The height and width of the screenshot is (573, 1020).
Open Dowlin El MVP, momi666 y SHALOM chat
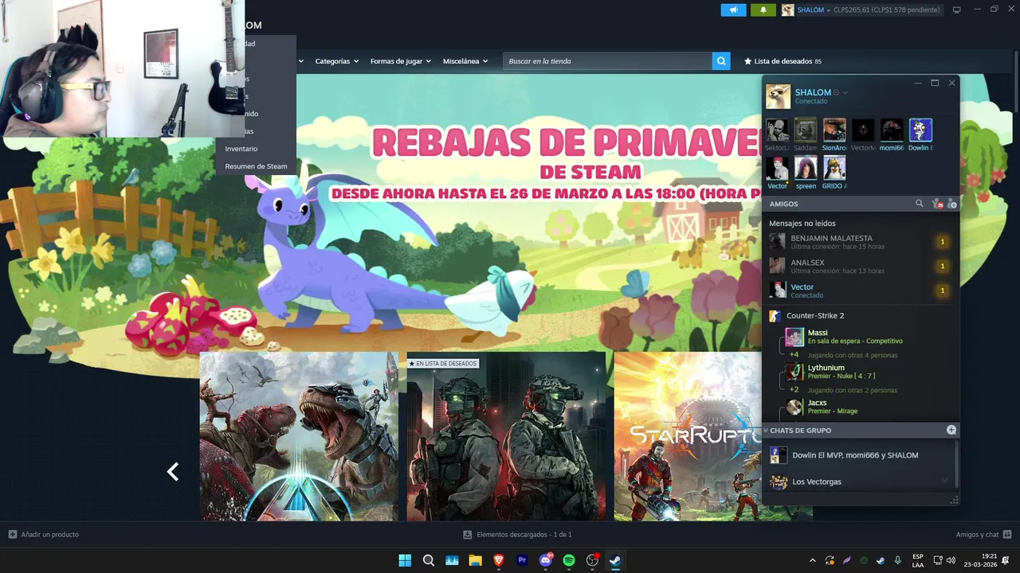(x=857, y=455)
